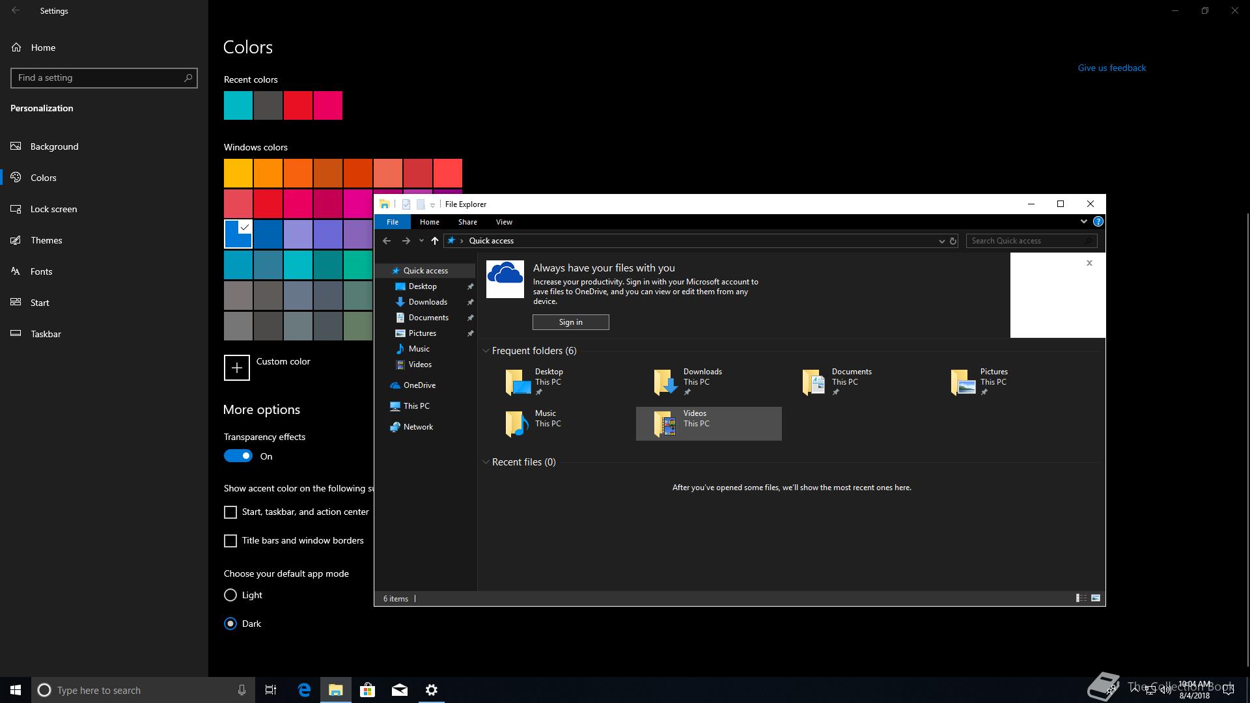Viewport: 1250px width, 703px height.
Task: Open pinned Downloads in navigation pane
Action: 427,302
